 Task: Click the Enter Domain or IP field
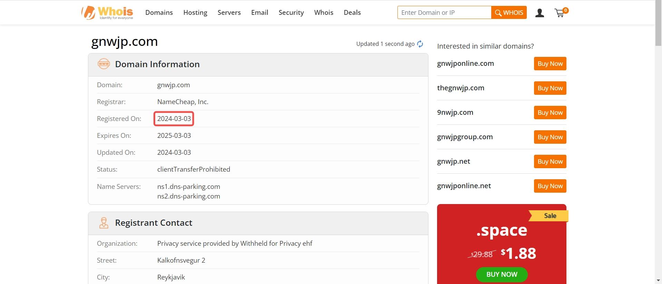444,12
